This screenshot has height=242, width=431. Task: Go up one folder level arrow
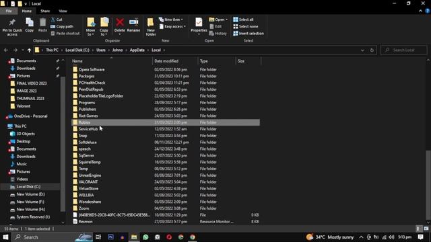pyautogui.click(x=29, y=50)
